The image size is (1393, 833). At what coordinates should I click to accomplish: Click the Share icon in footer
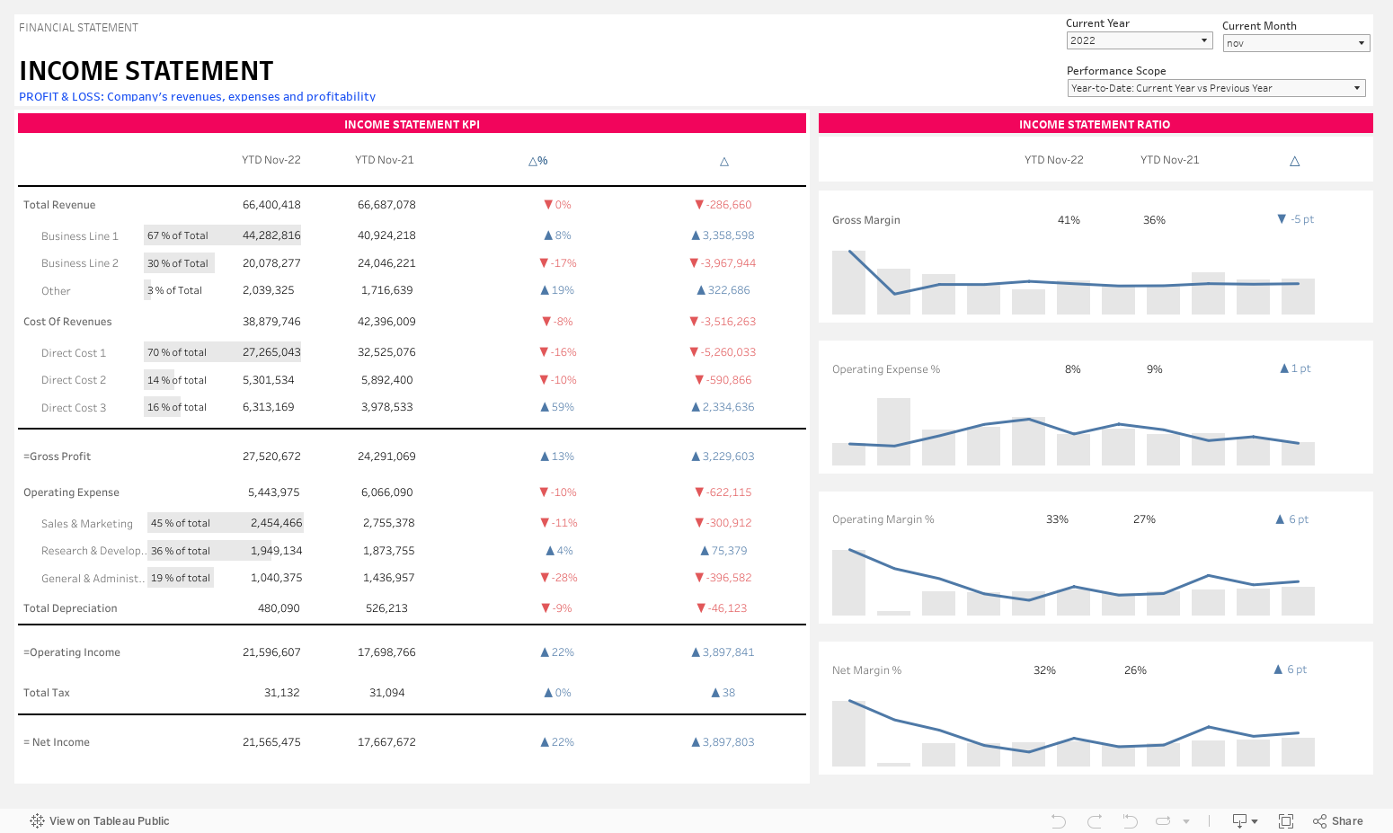coord(1319,820)
